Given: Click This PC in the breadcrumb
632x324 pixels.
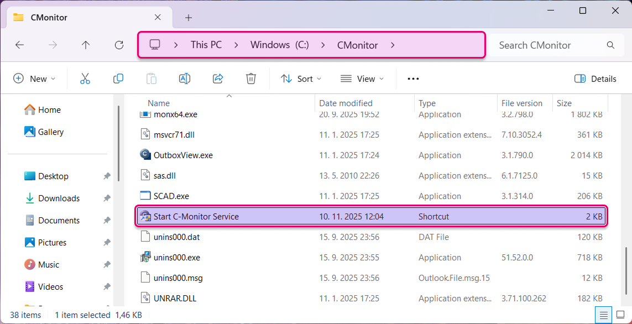Looking at the screenshot, I should tap(206, 45).
